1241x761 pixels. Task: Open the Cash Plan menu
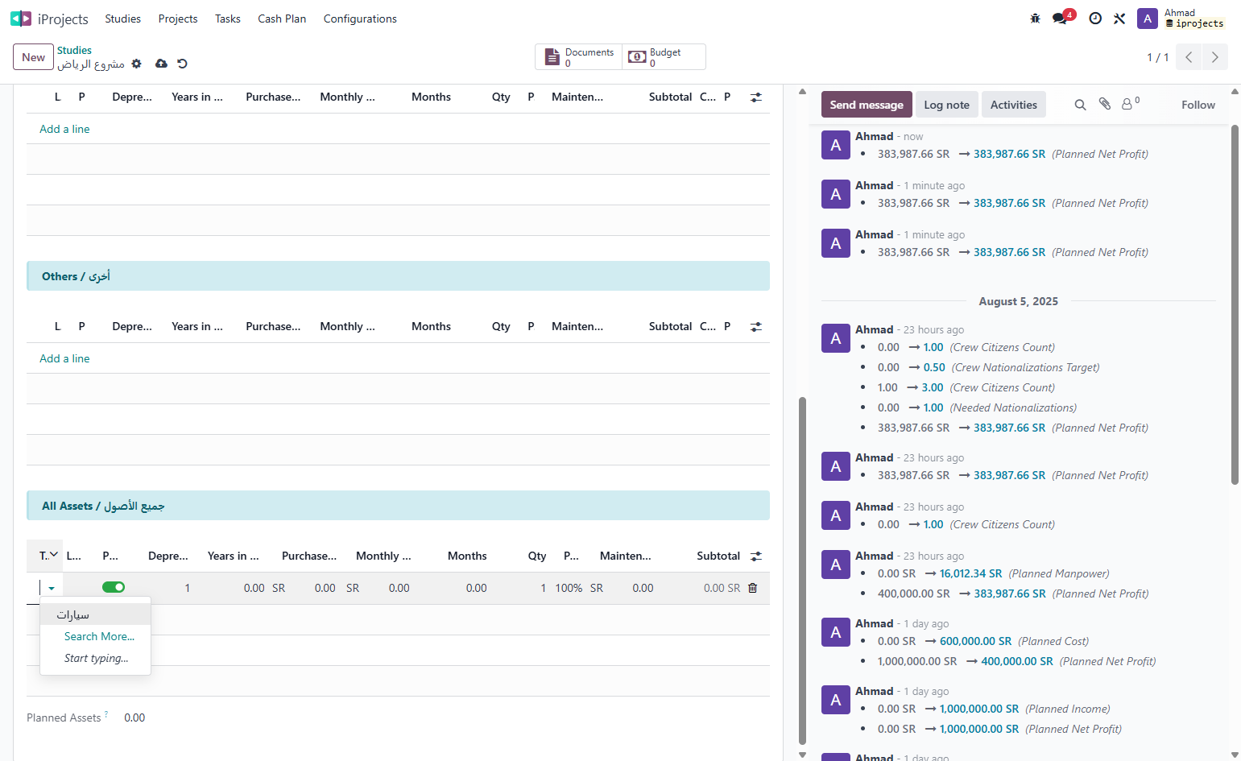click(x=282, y=19)
